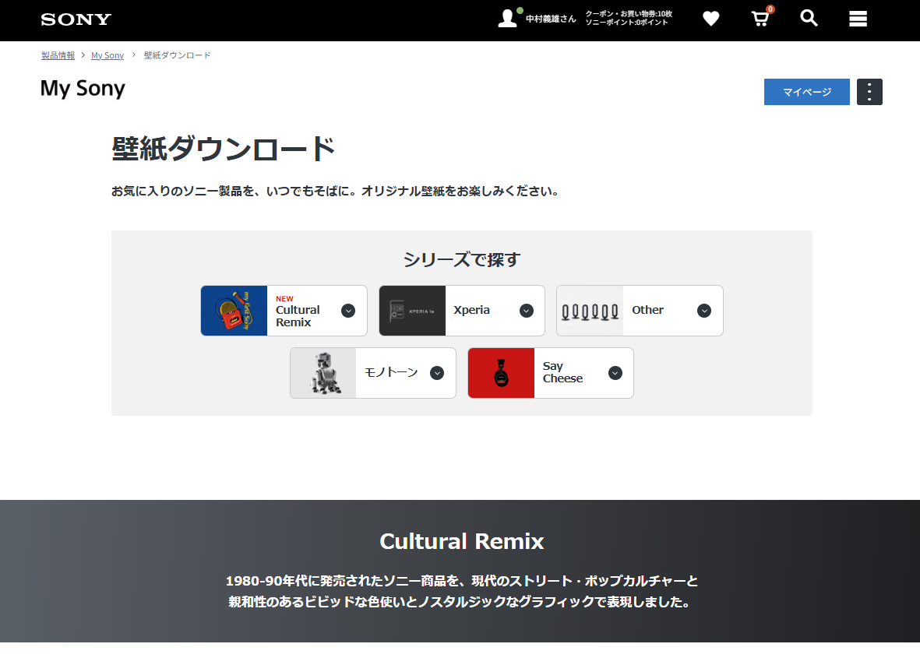Screen dimensions: 920x672
Task: Expand the Cultural Remix series chevron
Action: pos(348,311)
